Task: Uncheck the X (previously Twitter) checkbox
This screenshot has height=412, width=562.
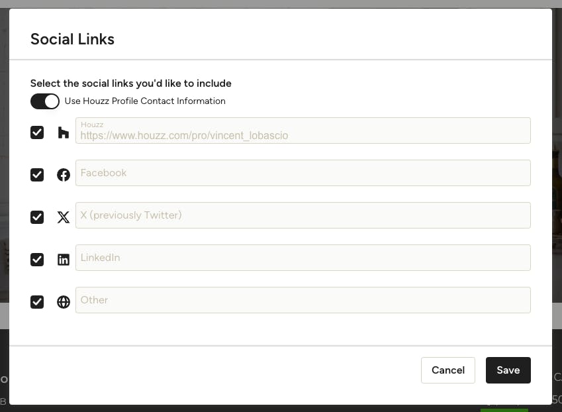Action: 37,217
